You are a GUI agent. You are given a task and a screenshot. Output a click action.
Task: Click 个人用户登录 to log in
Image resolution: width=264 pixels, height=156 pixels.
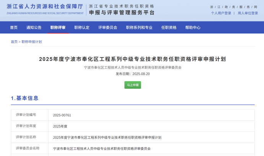click(221, 13)
